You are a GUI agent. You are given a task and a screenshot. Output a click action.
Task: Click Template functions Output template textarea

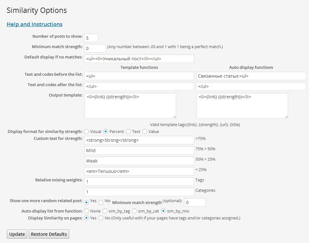(x=130, y=106)
